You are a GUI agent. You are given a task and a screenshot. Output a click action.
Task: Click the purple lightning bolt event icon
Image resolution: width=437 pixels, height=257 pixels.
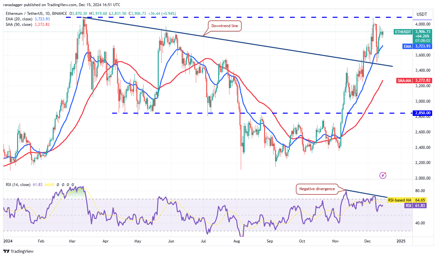(383, 175)
